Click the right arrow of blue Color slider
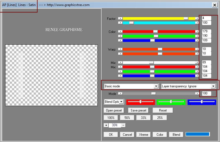The image size is (220, 142). [197, 41]
